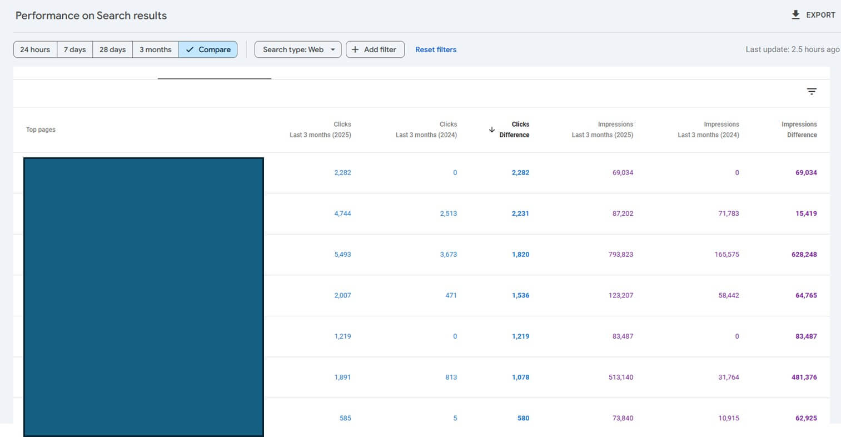Click the 628,248 impressions difference value
Screen dimensions: 841x437
pyautogui.click(x=804, y=255)
